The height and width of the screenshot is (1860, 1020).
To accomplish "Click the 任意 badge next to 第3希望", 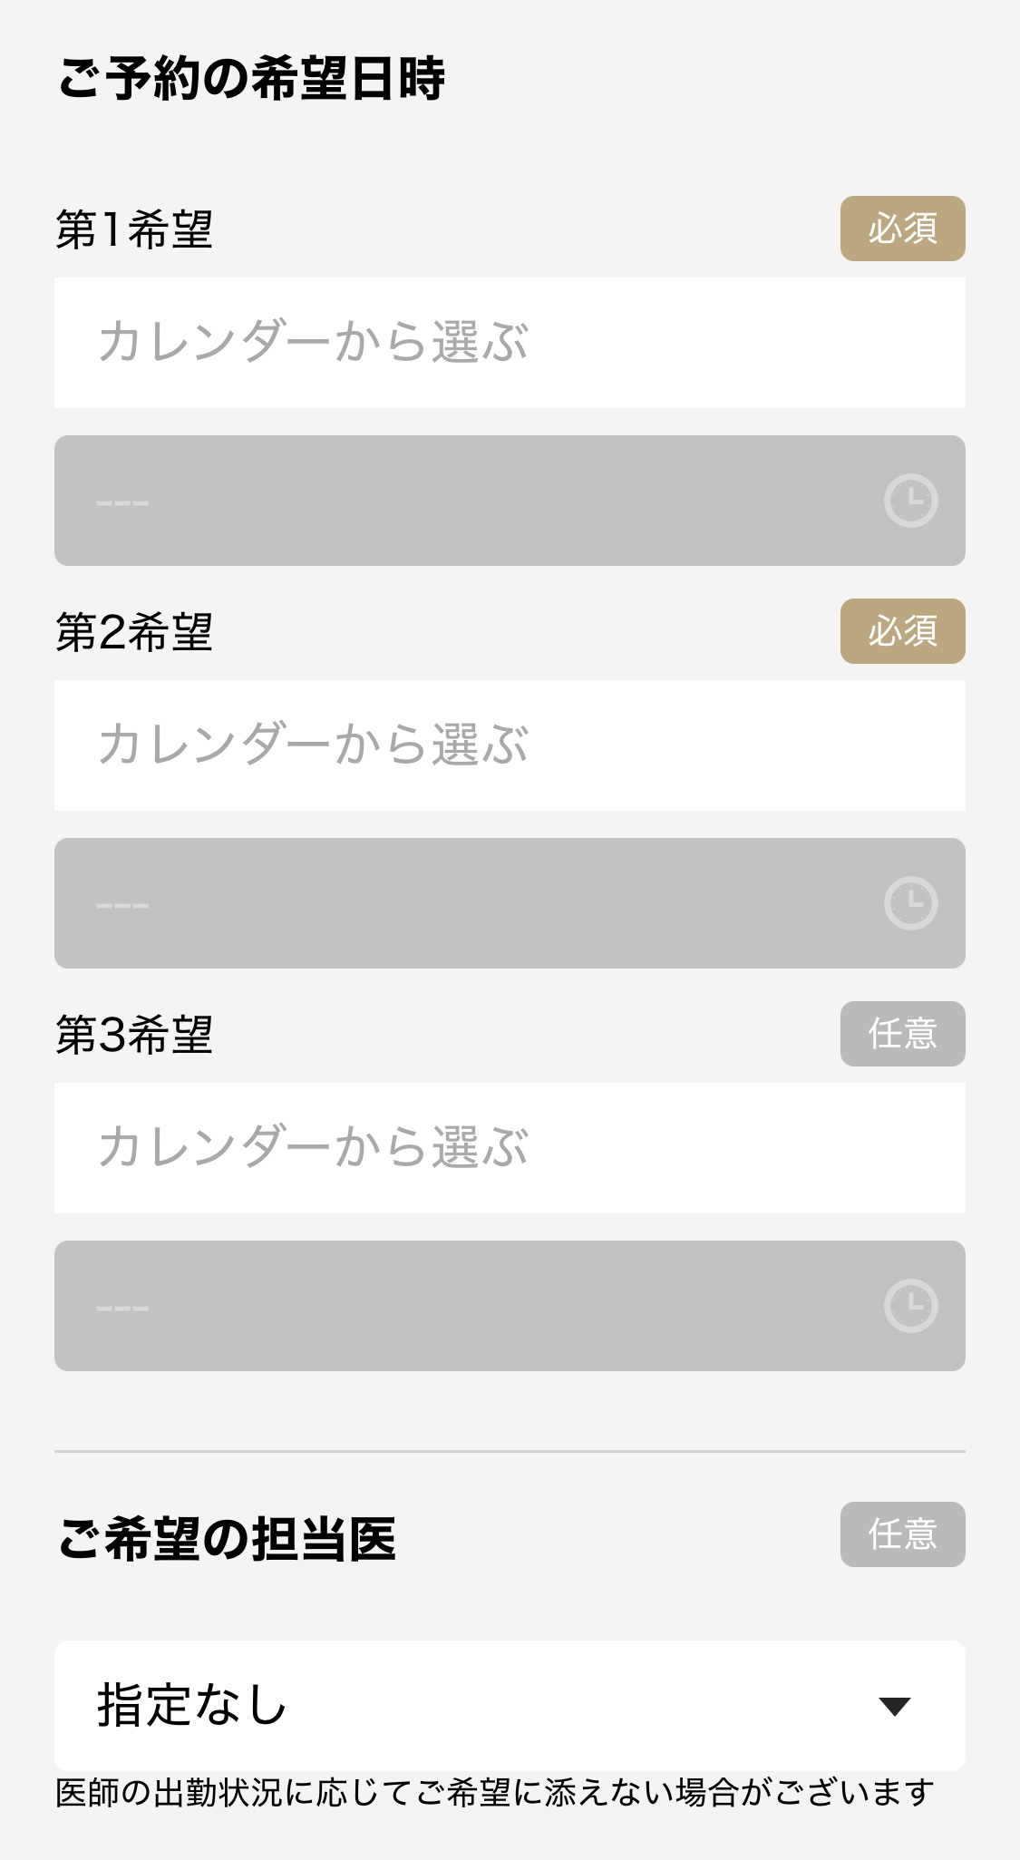I will coord(902,1034).
